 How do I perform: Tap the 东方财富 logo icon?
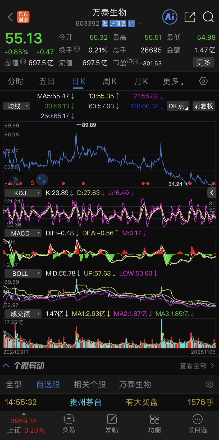pos(23,17)
